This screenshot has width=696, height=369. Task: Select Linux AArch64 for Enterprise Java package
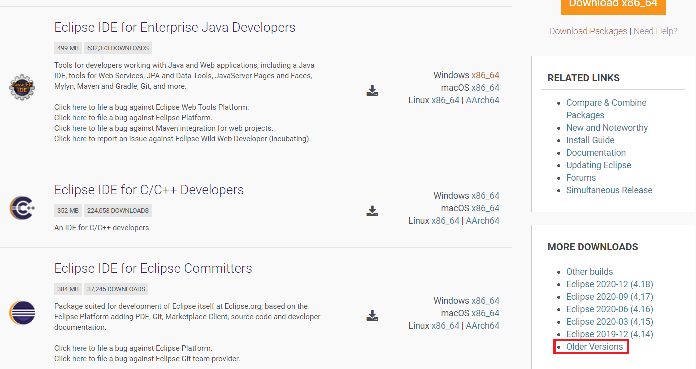tap(482, 100)
